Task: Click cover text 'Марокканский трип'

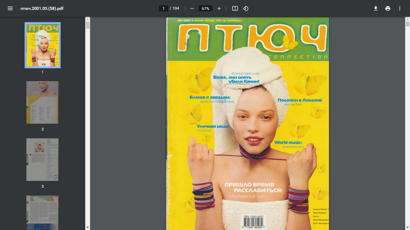Action: [x=247, y=196]
